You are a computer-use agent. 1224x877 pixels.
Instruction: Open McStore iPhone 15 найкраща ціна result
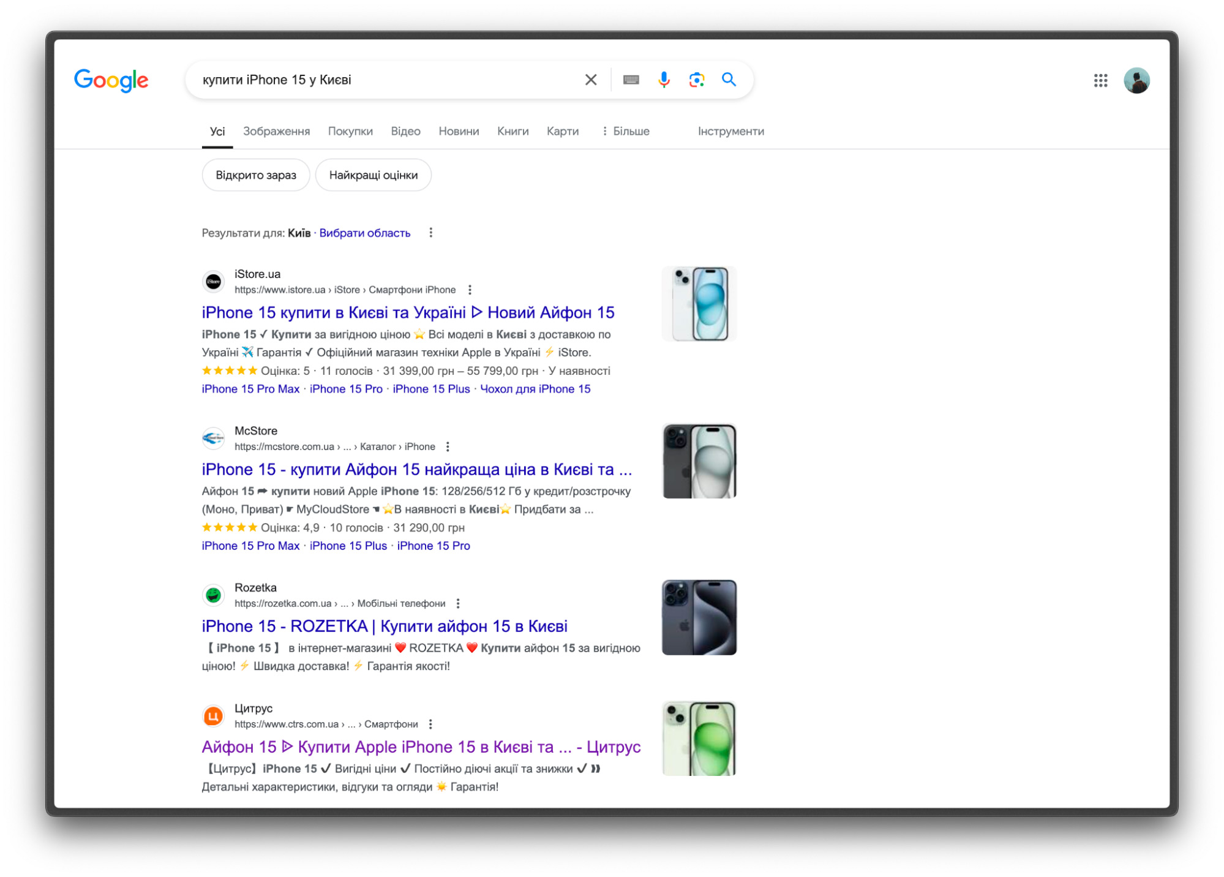tap(417, 469)
